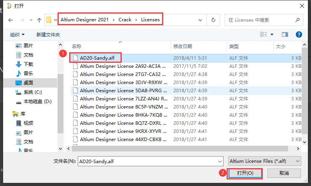Open help with question mark icon
This screenshot has width=311, height=186.
pos(299,34)
